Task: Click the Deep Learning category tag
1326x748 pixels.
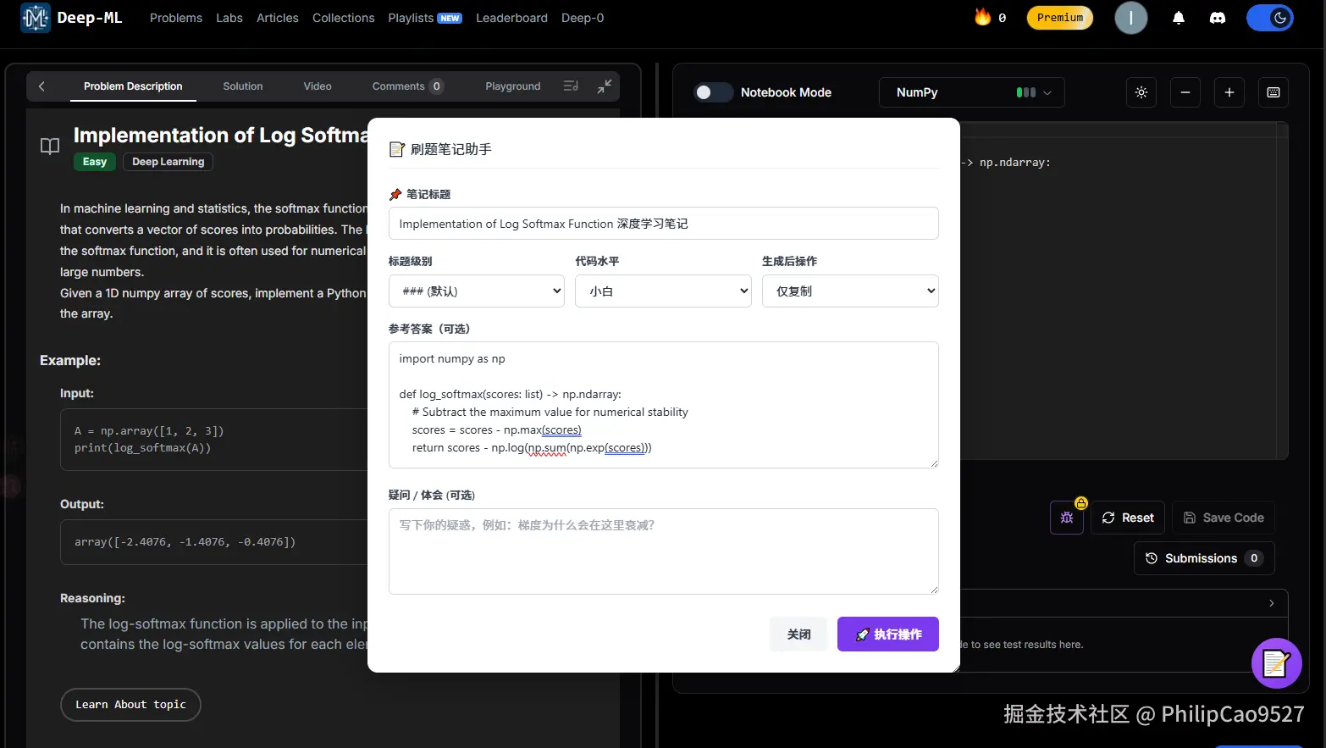Action: click(x=168, y=162)
